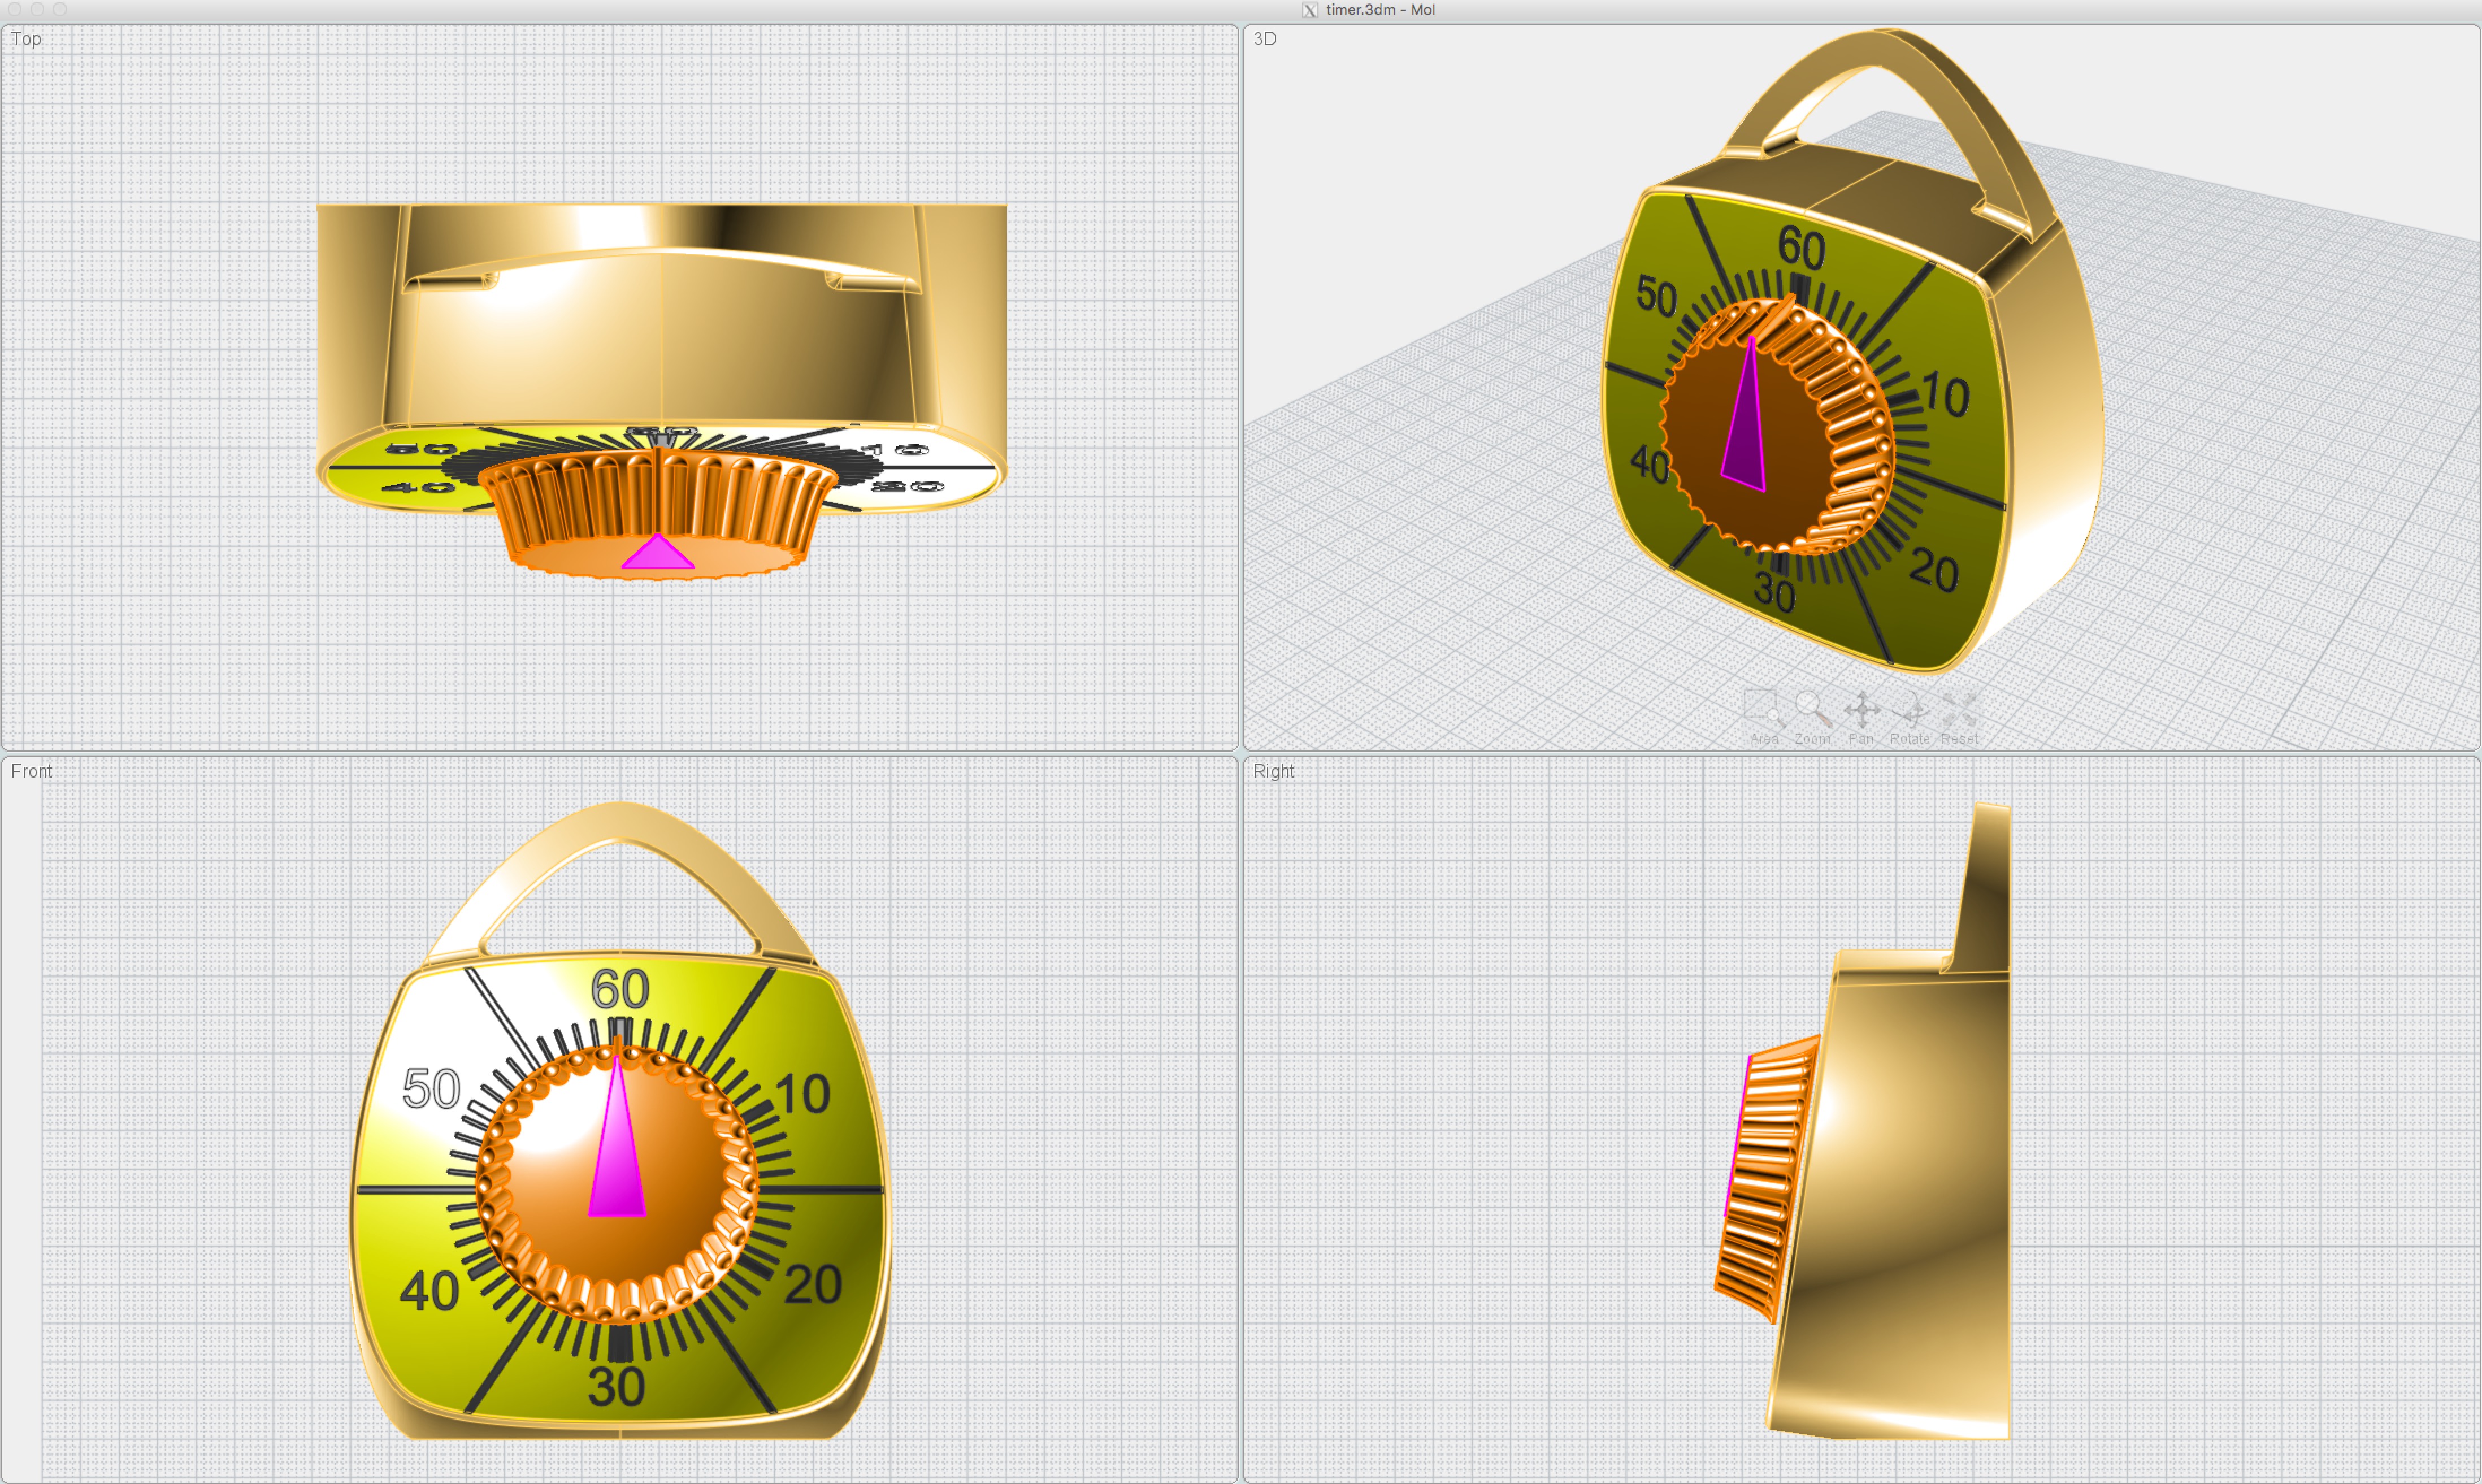
Task: Click the document icon beside timer.3dm title
Action: point(1309,10)
